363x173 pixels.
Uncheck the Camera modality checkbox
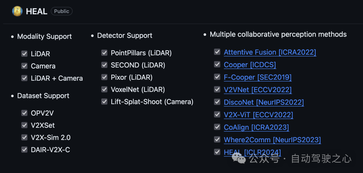coord(24,66)
